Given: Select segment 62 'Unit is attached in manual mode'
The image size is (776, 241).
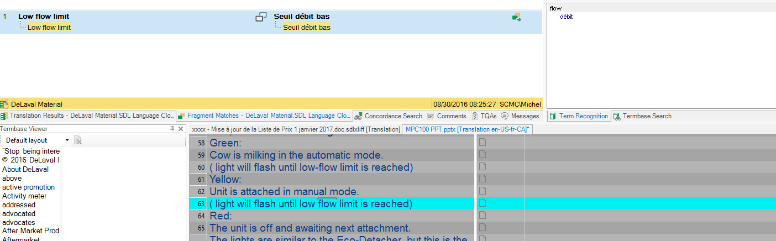Looking at the screenshot, I should 284,192.
